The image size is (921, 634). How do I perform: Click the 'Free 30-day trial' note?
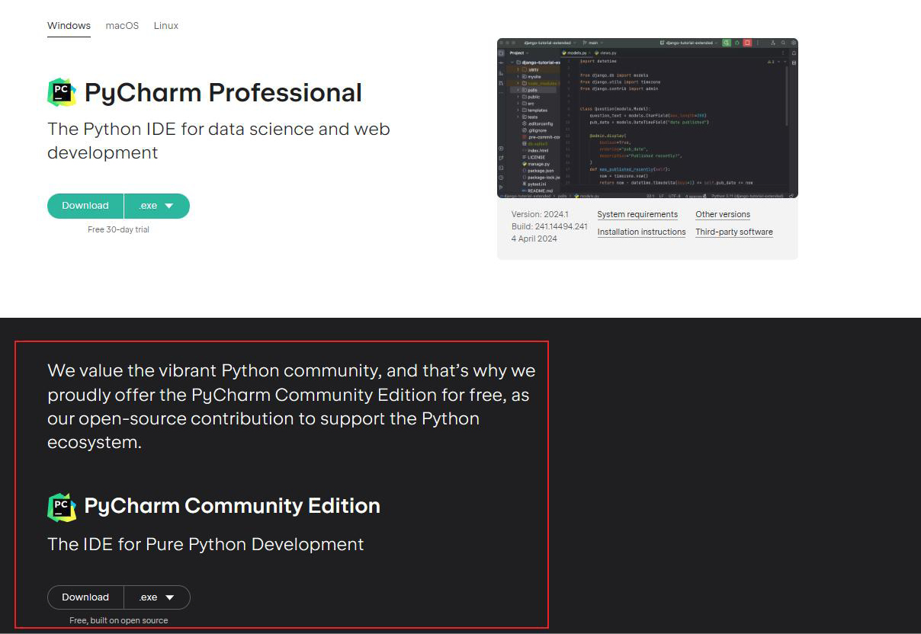coord(118,229)
